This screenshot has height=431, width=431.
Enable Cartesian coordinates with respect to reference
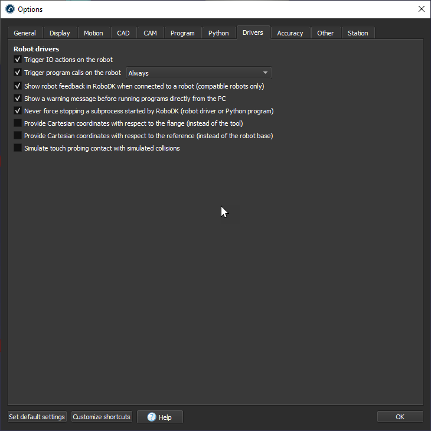18,136
